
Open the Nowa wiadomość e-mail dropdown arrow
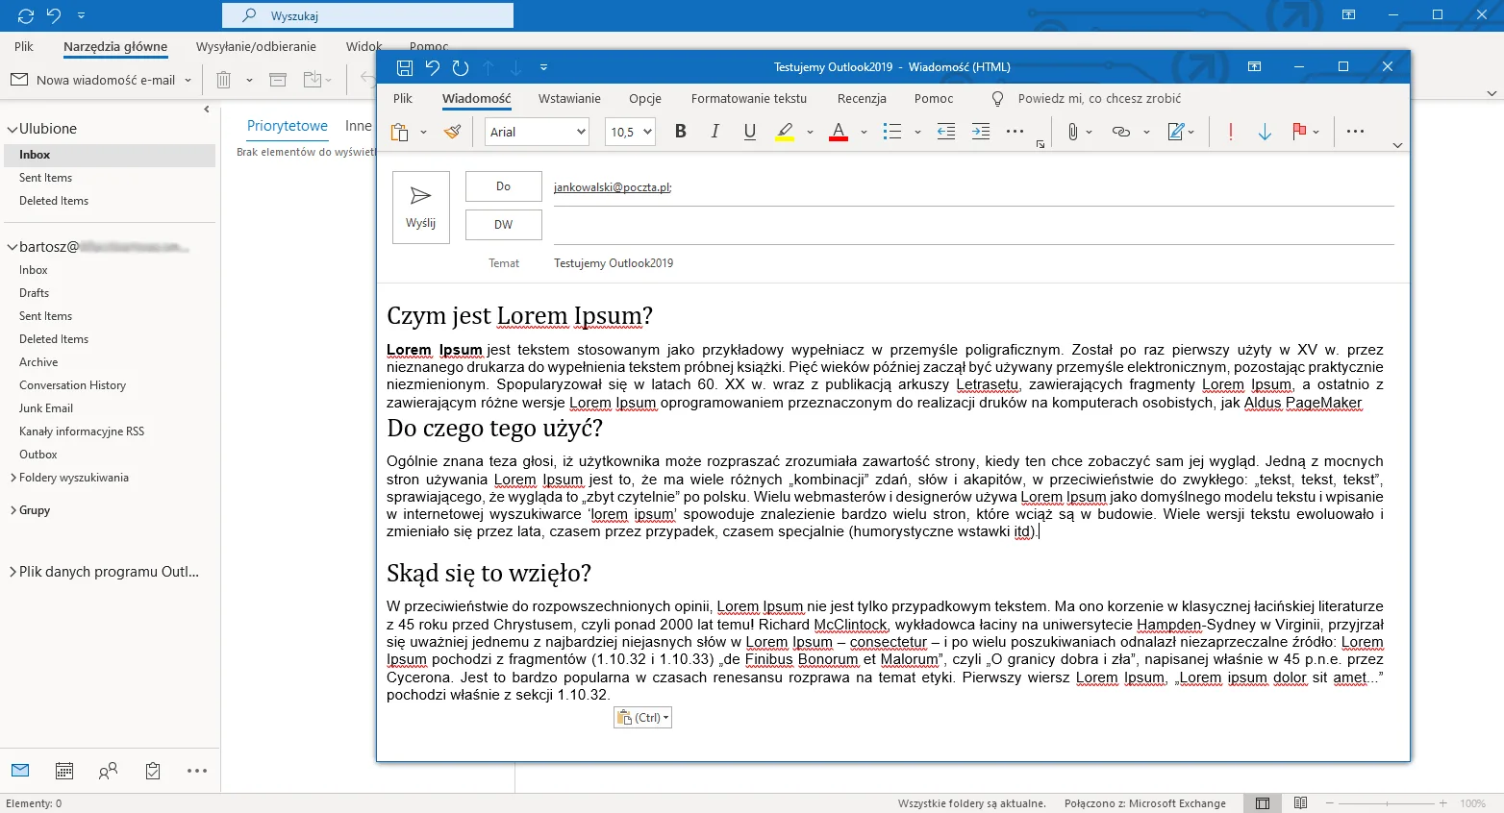pos(188,80)
